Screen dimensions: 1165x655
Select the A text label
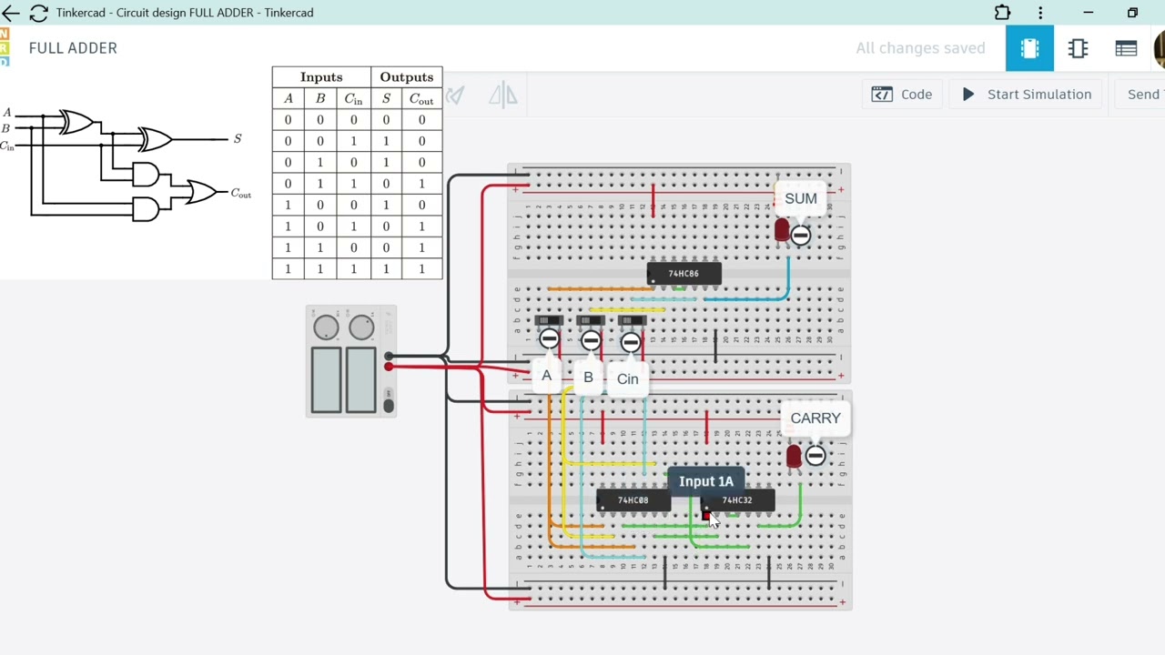(x=546, y=376)
